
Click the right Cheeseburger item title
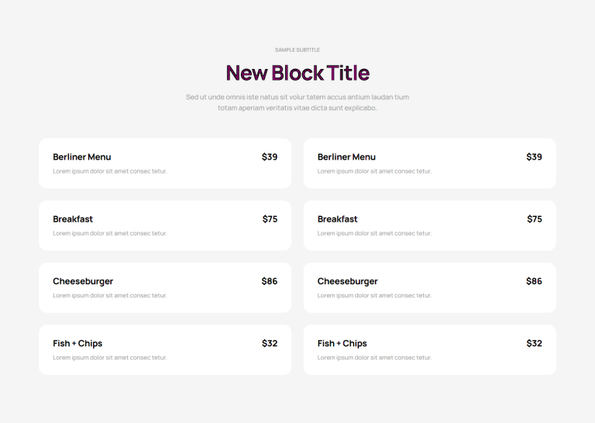pos(348,281)
